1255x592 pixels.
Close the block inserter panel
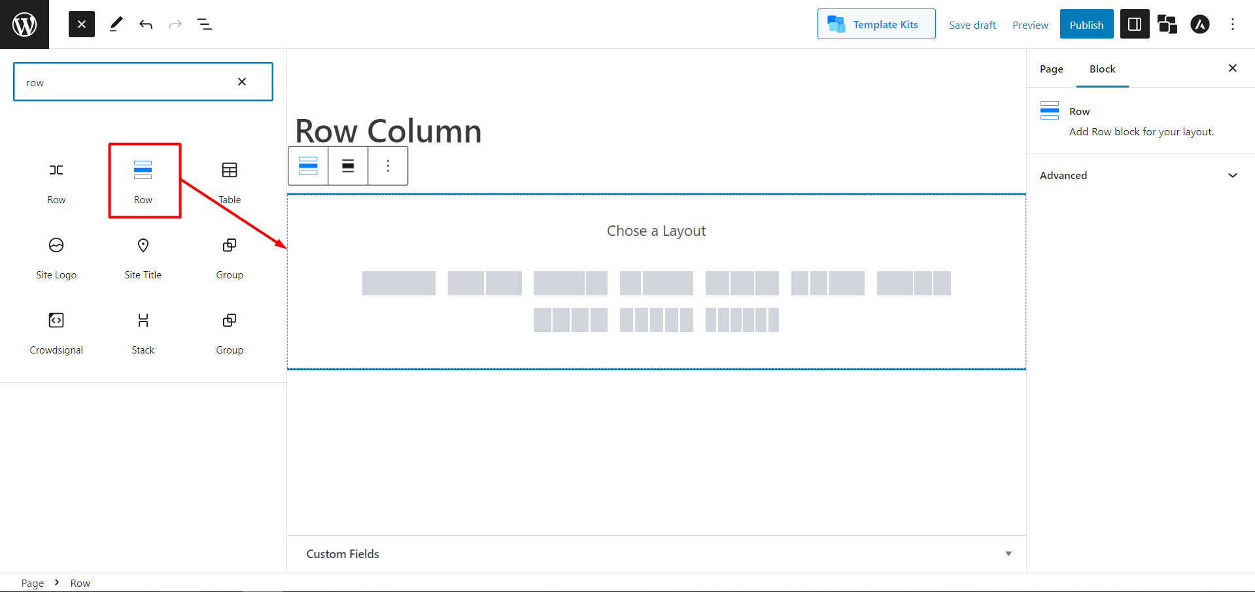pos(82,24)
